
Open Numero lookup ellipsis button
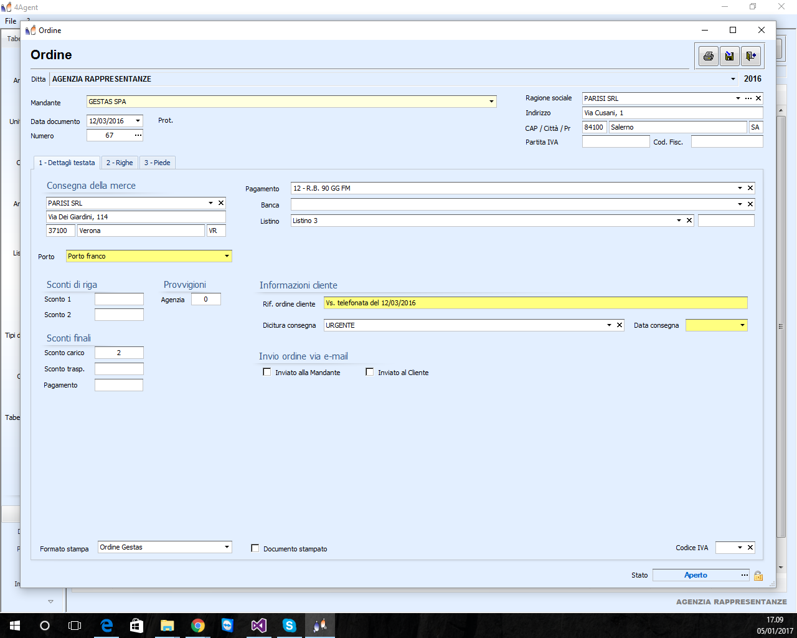pyautogui.click(x=138, y=135)
